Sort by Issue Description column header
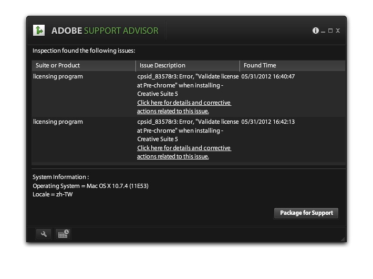This screenshot has width=373, height=279. tap(188, 66)
